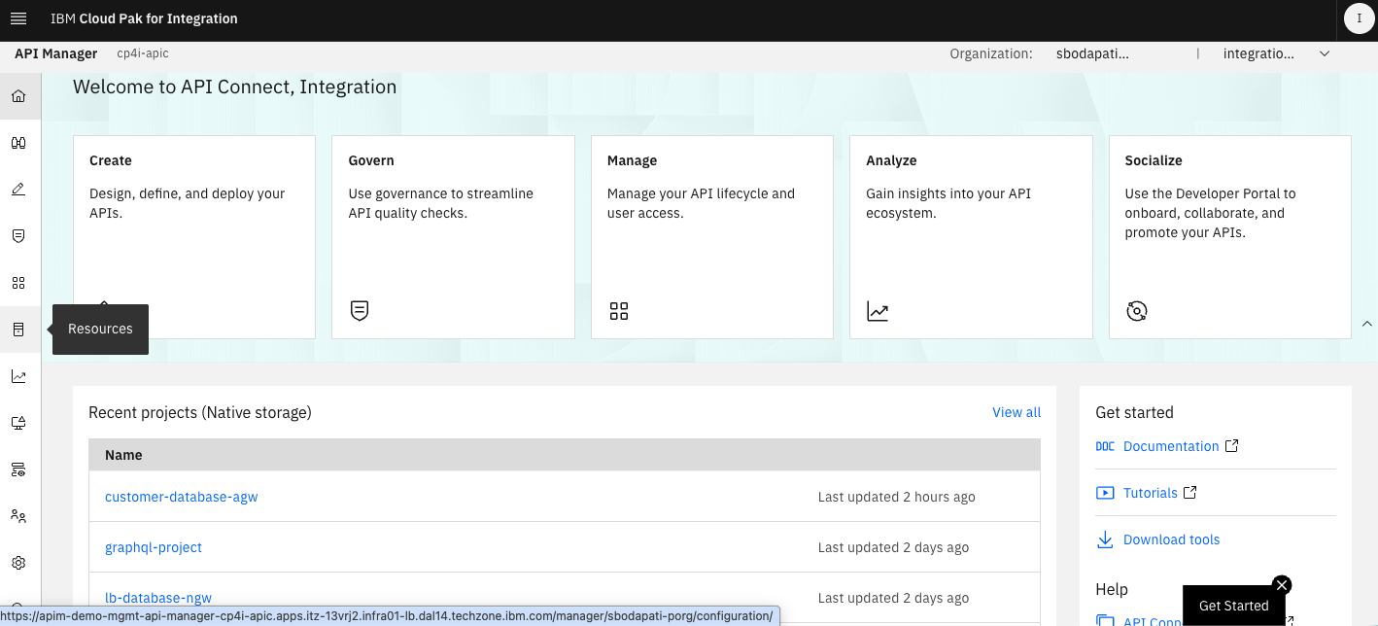Open the Govern shield sidebar icon

18,236
